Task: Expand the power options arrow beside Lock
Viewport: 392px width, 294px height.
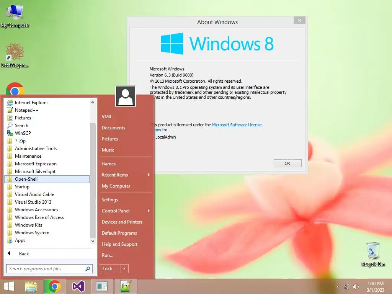Action: pyautogui.click(x=124, y=269)
